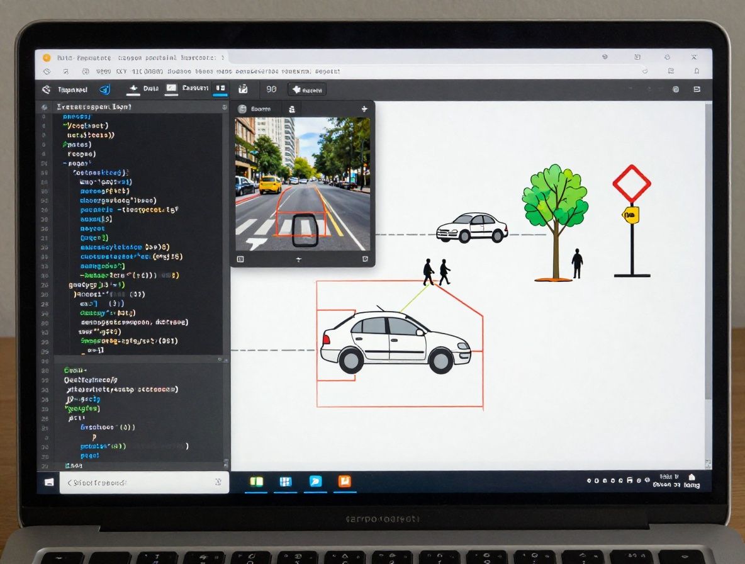The image size is (745, 564).
Task: Click the bottom-left square icon in camera preview
Action: tap(240, 259)
